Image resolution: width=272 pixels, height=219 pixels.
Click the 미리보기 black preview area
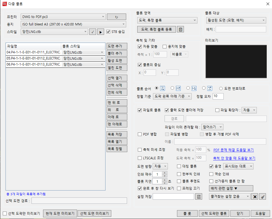pyautogui.click(x=236, y=61)
